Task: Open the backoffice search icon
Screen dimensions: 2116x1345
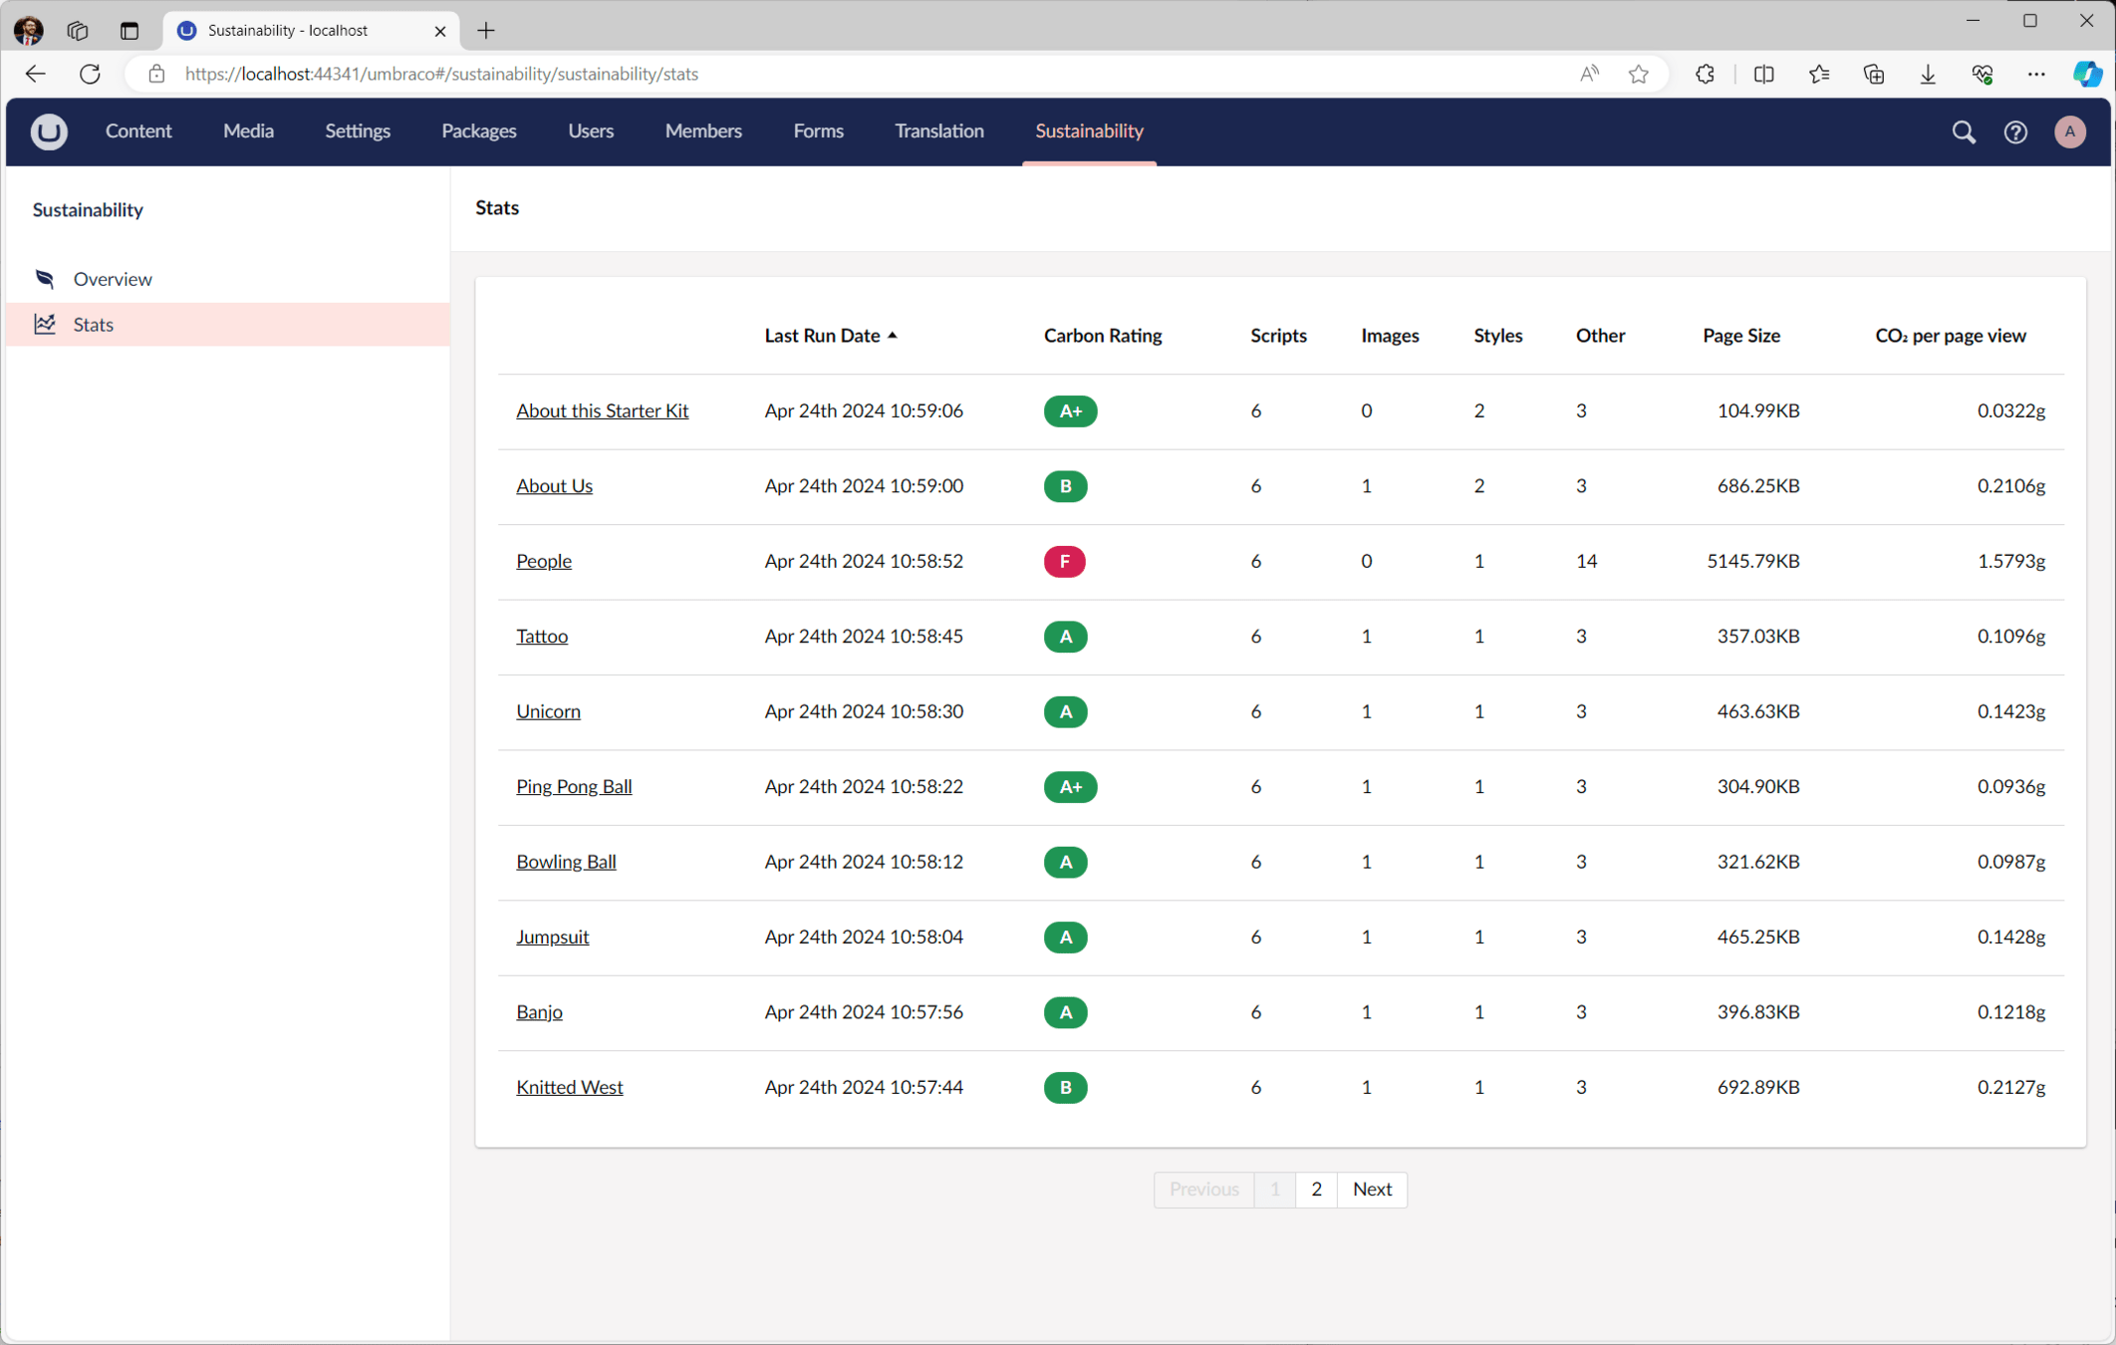Action: point(1963,132)
